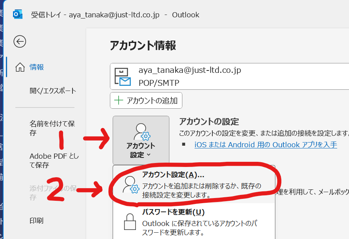Click POP/SMTP text in account box

(x=159, y=83)
